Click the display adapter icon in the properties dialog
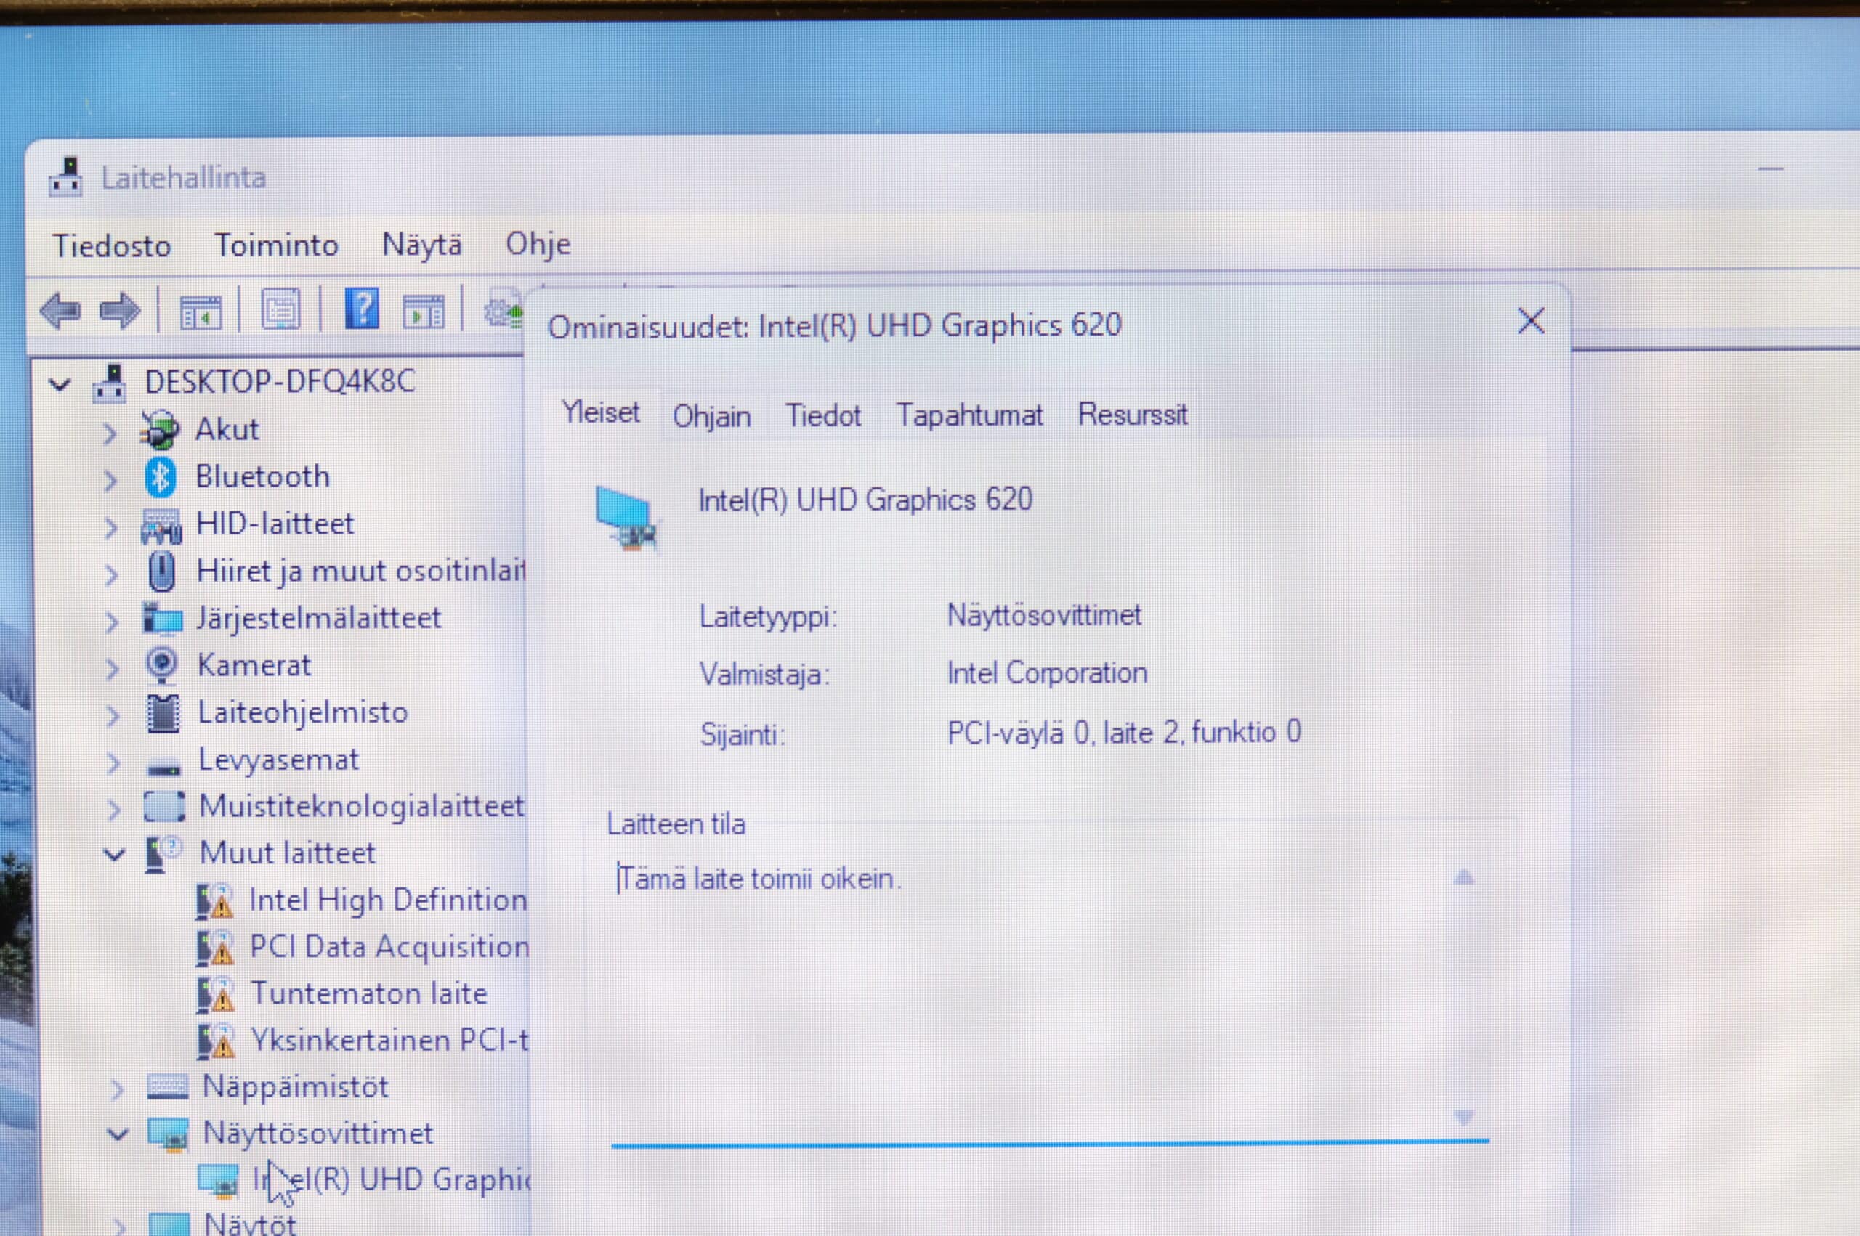Screen dimensions: 1860x1236 [x=627, y=517]
